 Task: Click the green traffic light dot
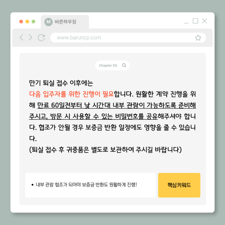(x=34, y=21)
